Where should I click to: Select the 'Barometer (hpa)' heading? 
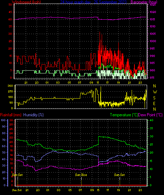(144, 2)
